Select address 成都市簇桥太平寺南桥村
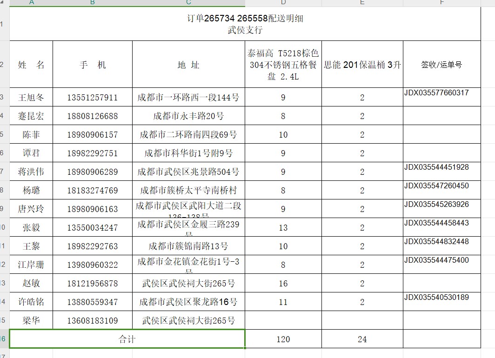495x358 pixels. tap(188, 190)
